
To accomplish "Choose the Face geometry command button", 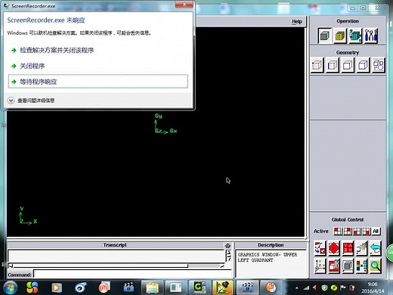I will (348, 65).
